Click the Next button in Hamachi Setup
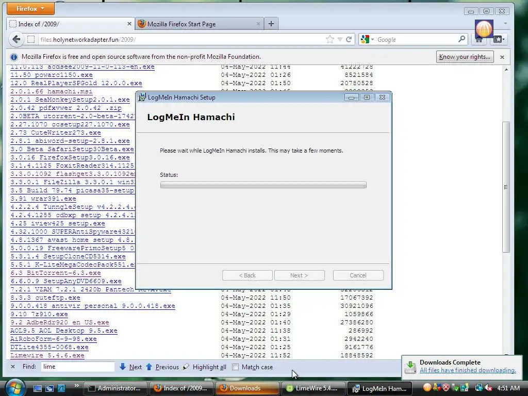Image resolution: width=528 pixels, height=396 pixels. tap(300, 275)
